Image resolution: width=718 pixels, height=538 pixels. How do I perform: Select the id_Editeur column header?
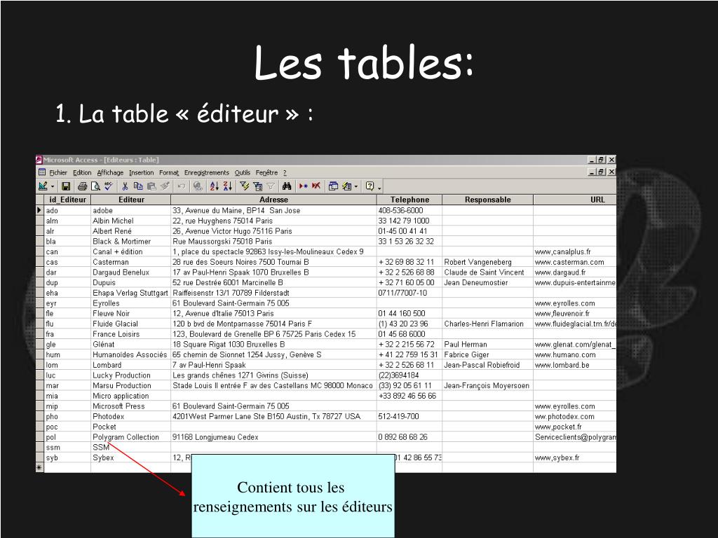tap(67, 200)
